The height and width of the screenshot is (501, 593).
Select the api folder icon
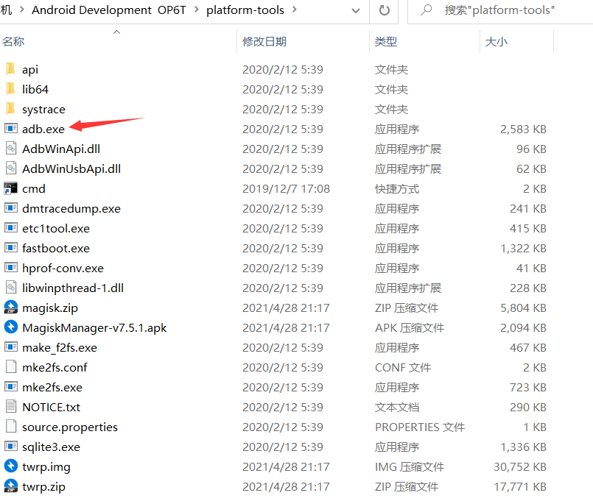click(10, 69)
